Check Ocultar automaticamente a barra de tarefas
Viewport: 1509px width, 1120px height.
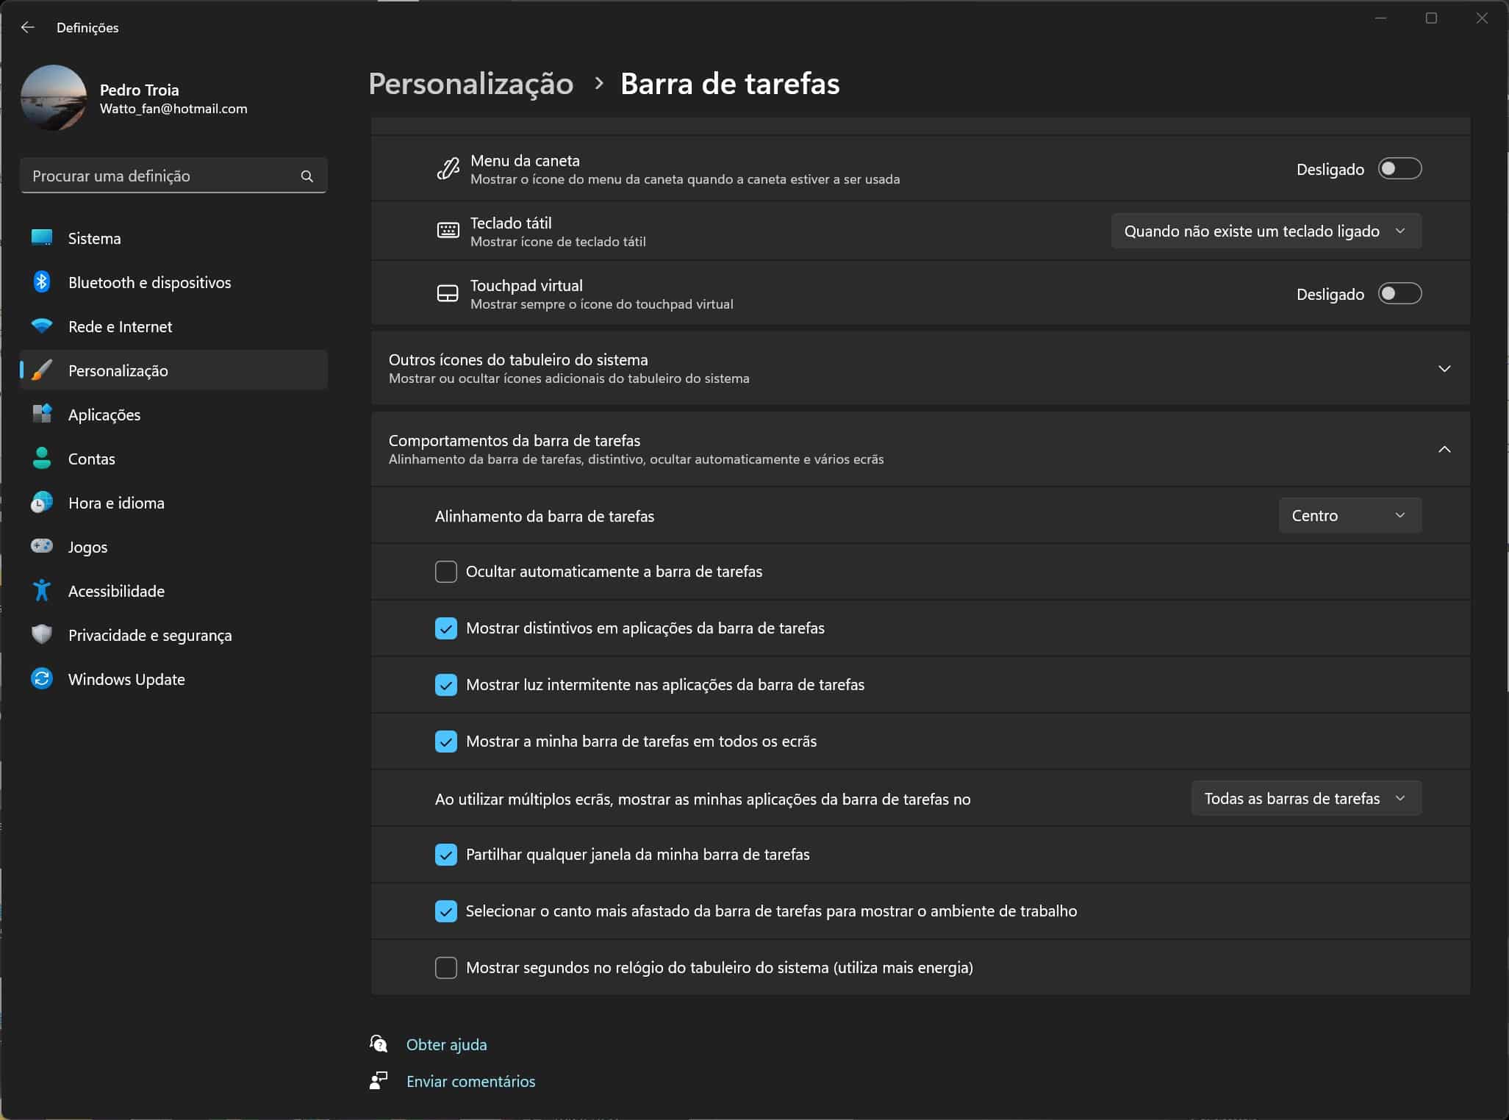(446, 572)
